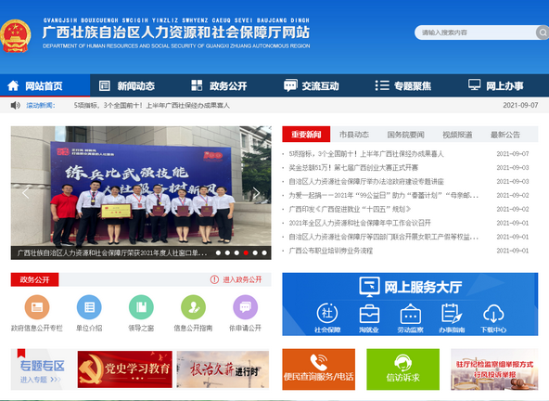This screenshot has width=549, height=401.
Task: Click the newspaper icon for 新闻动态
Action: coord(105,85)
